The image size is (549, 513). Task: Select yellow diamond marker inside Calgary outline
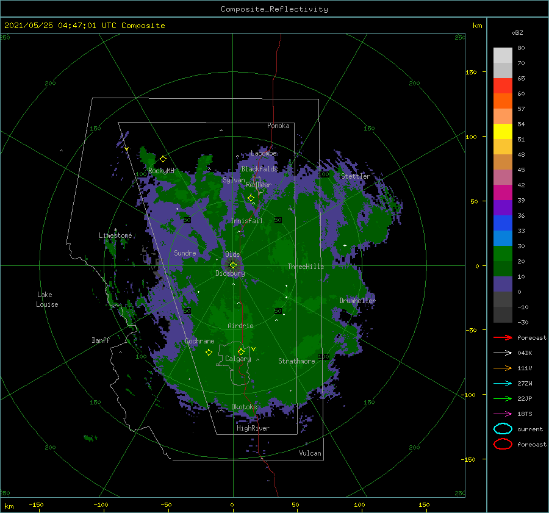tap(241, 351)
